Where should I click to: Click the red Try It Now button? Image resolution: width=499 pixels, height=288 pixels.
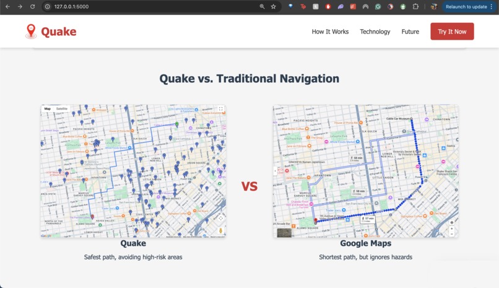pos(452,31)
